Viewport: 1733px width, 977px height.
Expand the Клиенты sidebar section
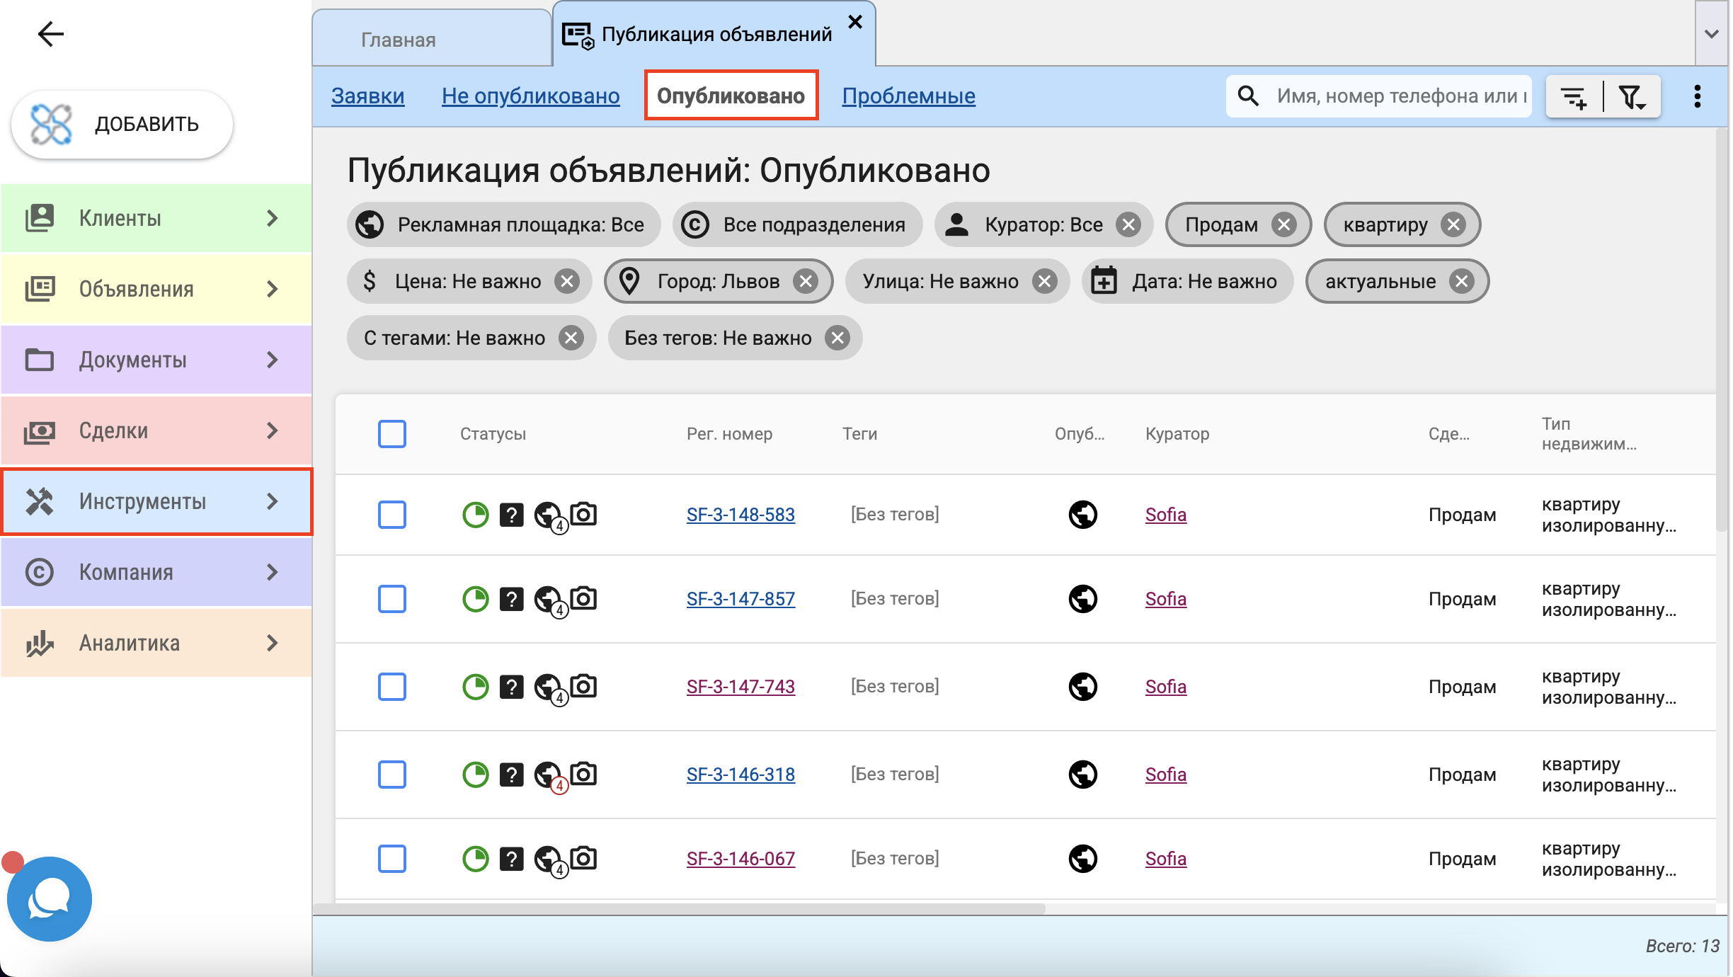pos(156,218)
